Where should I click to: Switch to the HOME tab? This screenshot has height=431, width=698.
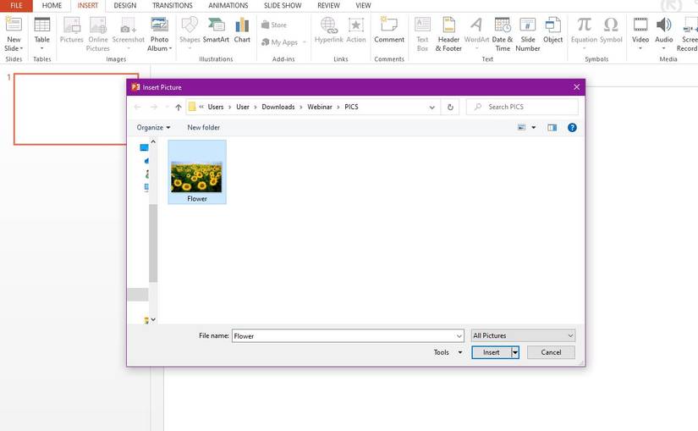pos(52,5)
